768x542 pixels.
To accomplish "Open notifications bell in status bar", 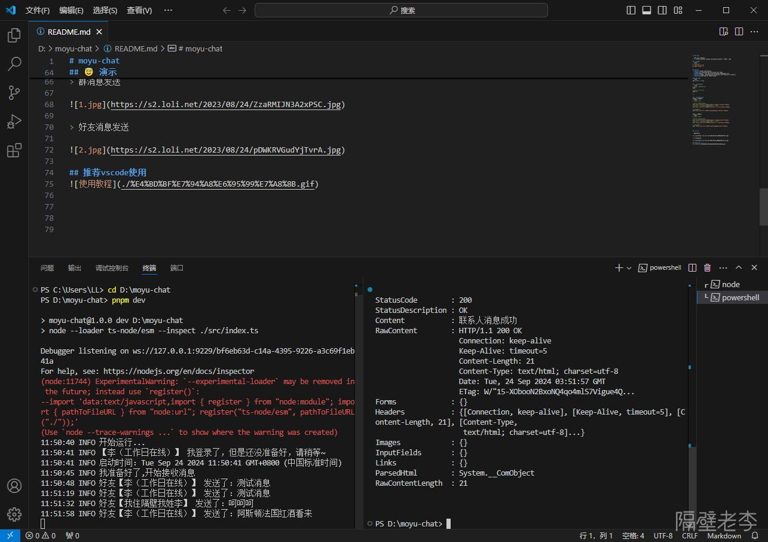I will click(755, 535).
